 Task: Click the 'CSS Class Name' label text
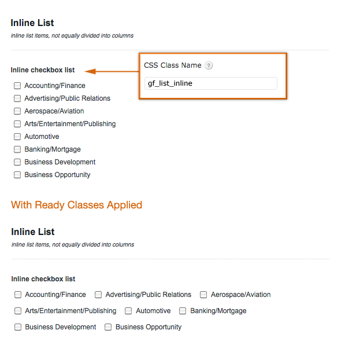172,65
